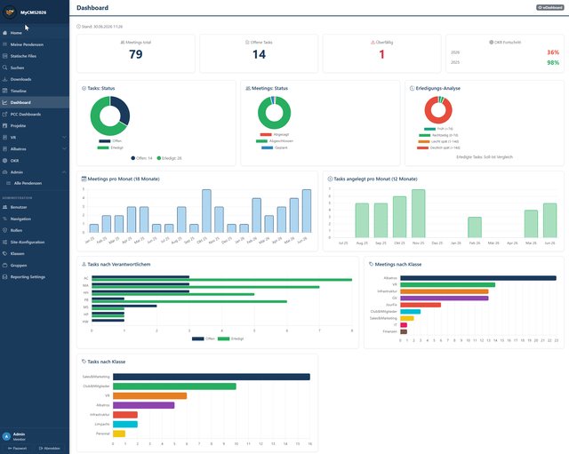Click the Dashboard page heading

92,8
